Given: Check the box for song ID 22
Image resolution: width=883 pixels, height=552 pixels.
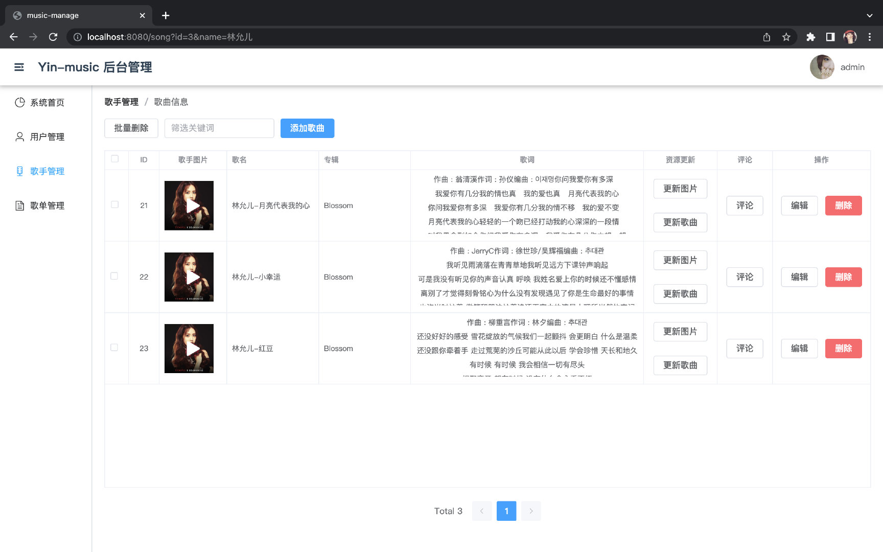Looking at the screenshot, I should (x=114, y=276).
